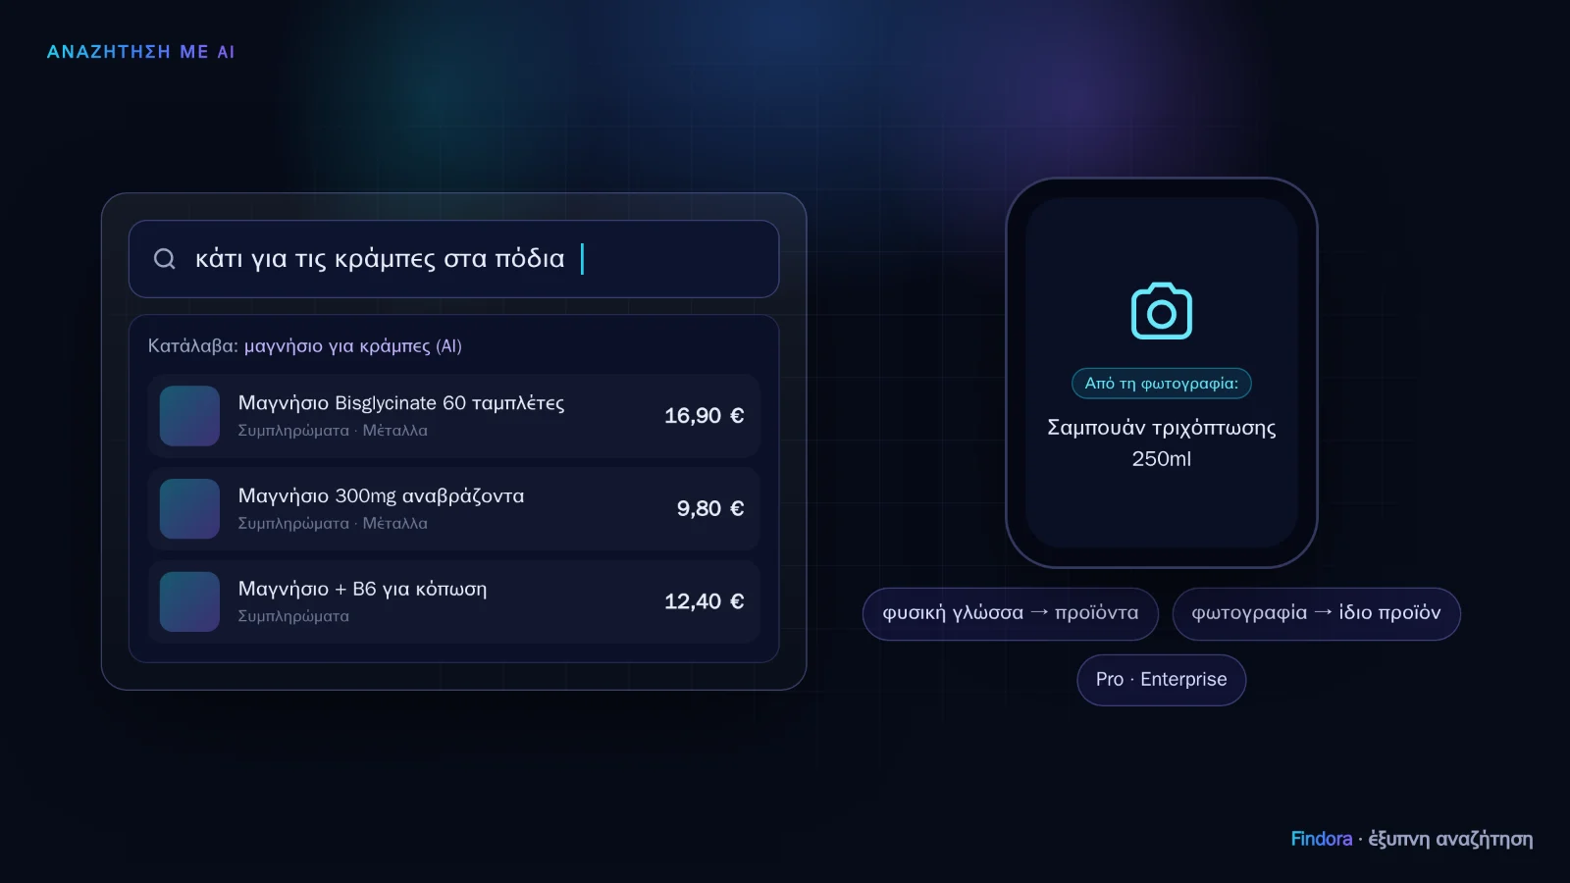
Task: Click the 12,40 € price
Action: pyautogui.click(x=704, y=602)
